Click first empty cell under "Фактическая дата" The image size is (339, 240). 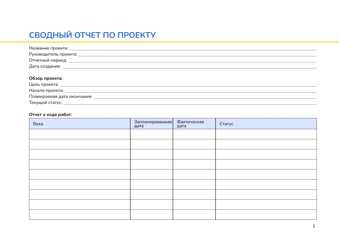point(194,134)
